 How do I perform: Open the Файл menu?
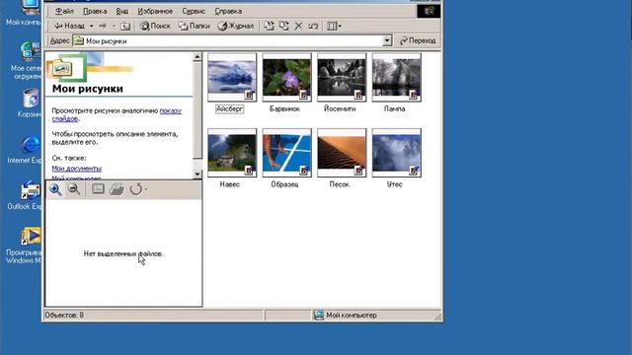point(64,11)
